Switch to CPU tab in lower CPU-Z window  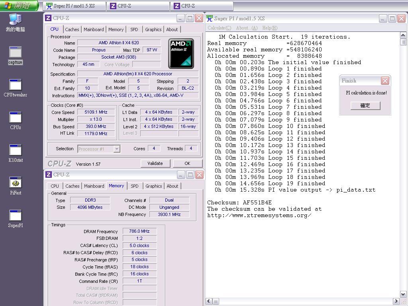pos(55,186)
